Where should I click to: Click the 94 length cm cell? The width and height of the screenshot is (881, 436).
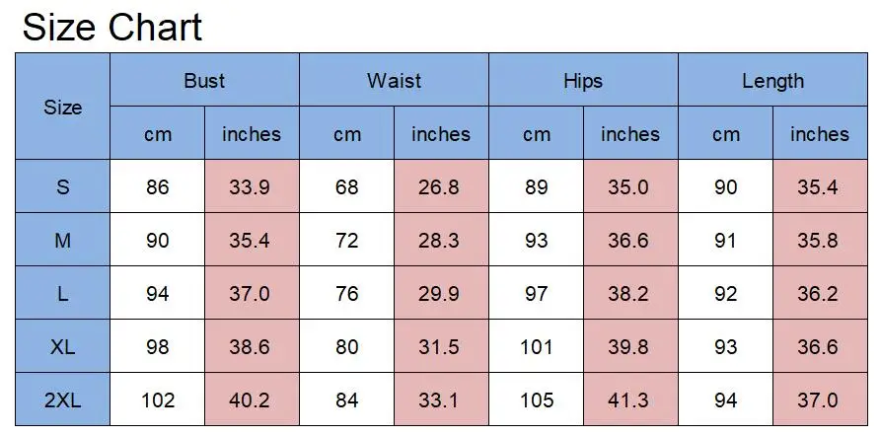[x=725, y=399]
